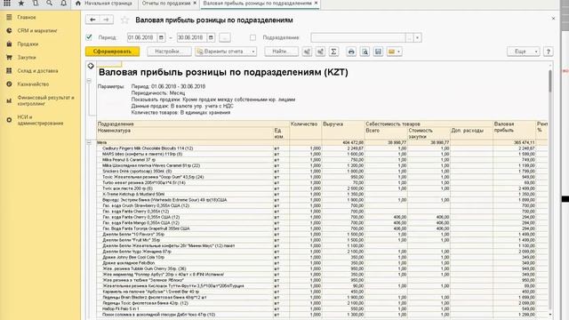
Task: Open calendar for end date 30.06.2018
Action: [x=211, y=37]
